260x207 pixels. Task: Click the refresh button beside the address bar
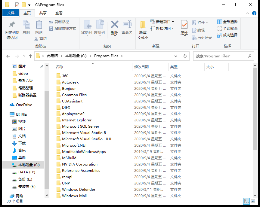click(x=185, y=56)
